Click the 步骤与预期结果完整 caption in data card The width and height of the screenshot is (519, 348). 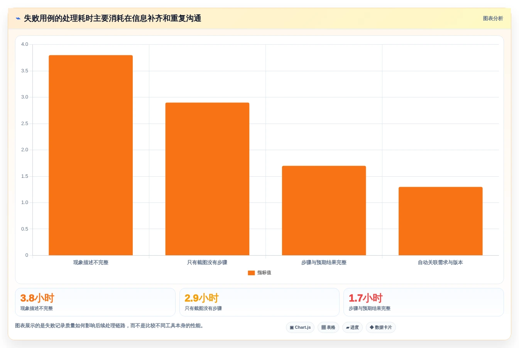coord(370,308)
